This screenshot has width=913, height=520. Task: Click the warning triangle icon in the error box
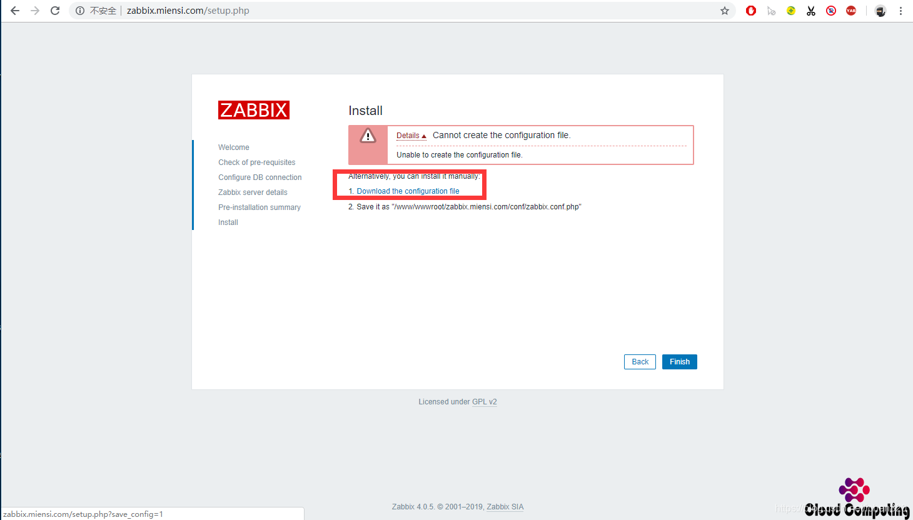click(368, 135)
